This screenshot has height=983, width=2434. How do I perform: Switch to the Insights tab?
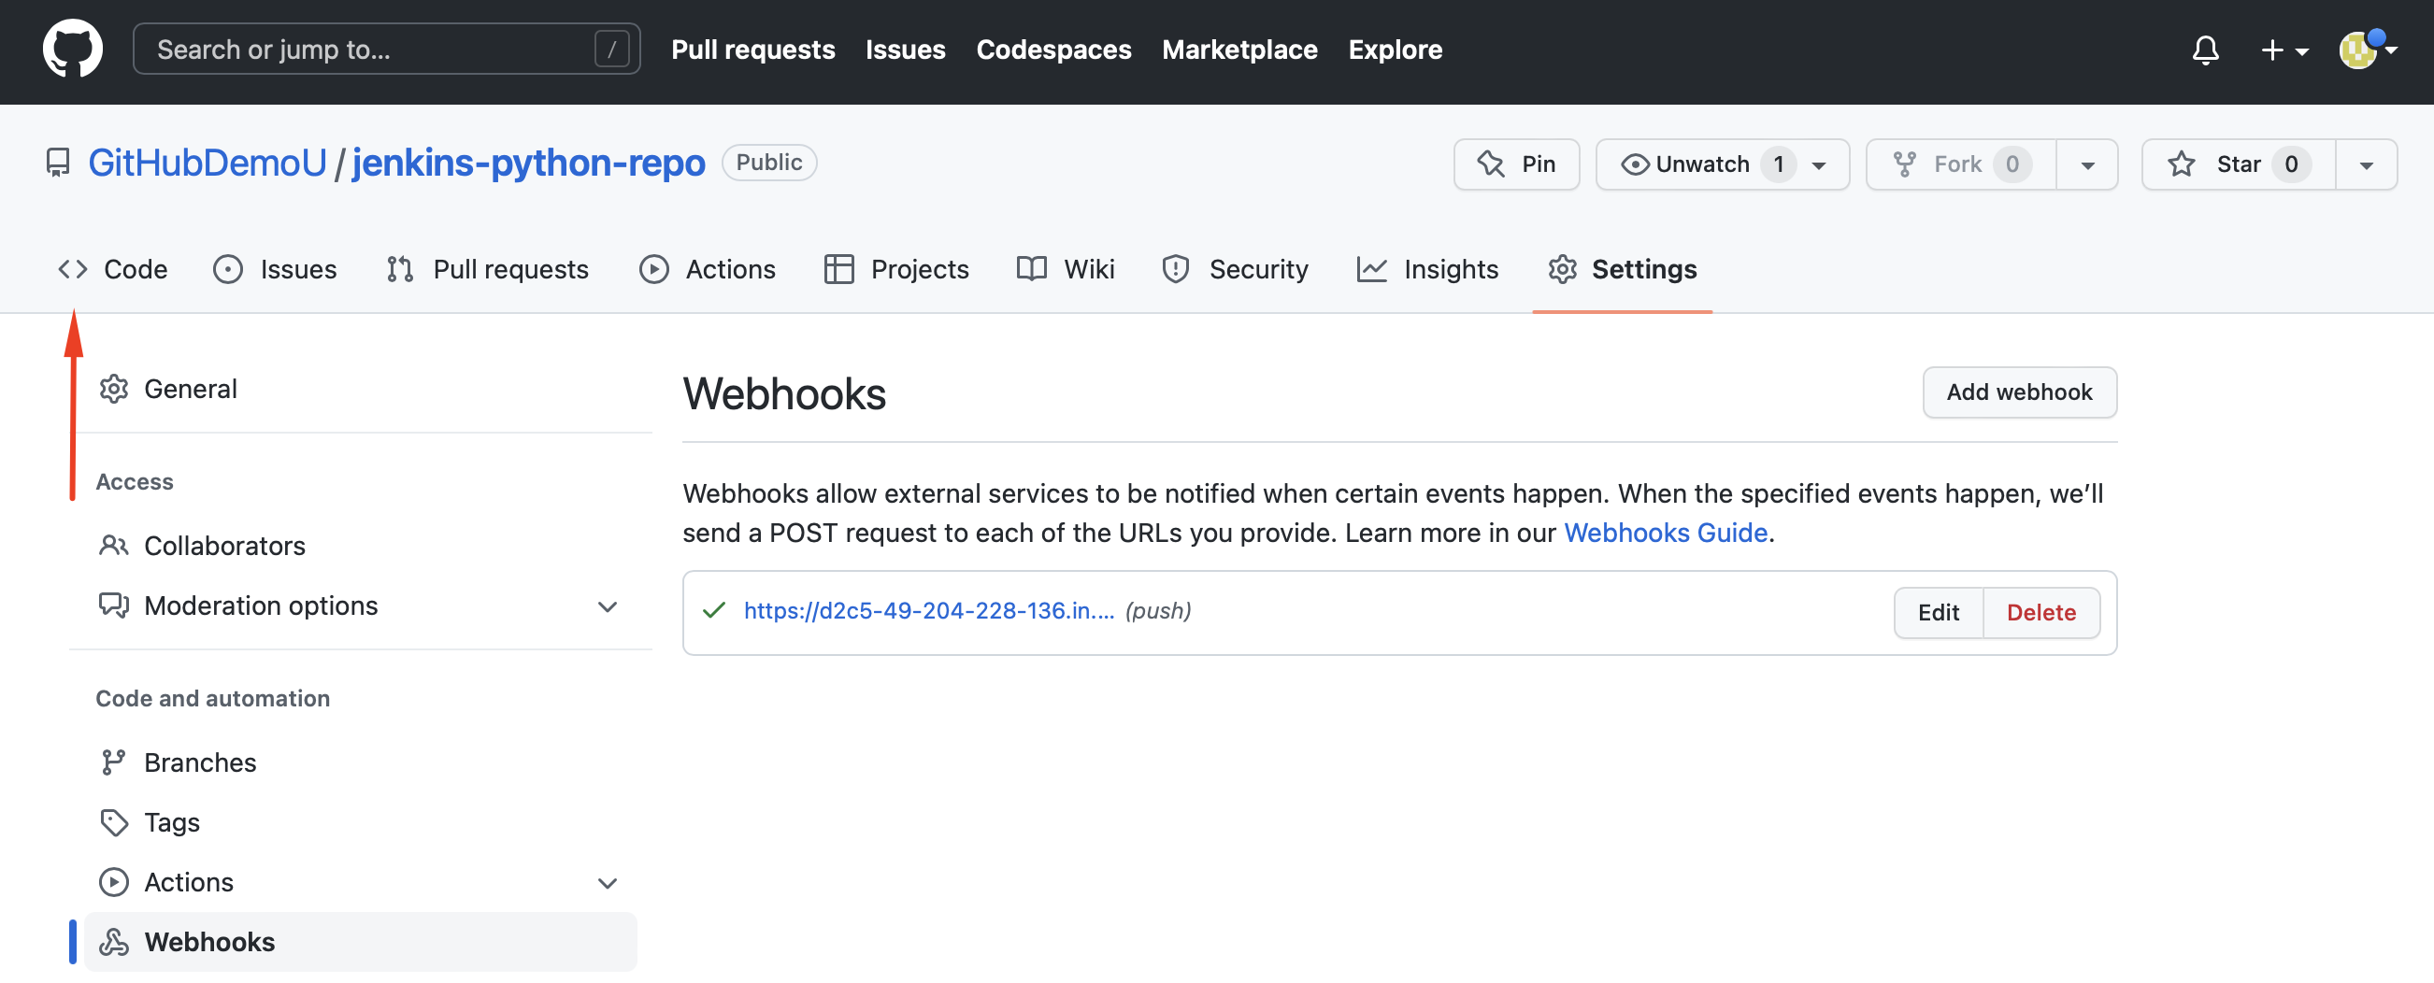tap(1426, 269)
